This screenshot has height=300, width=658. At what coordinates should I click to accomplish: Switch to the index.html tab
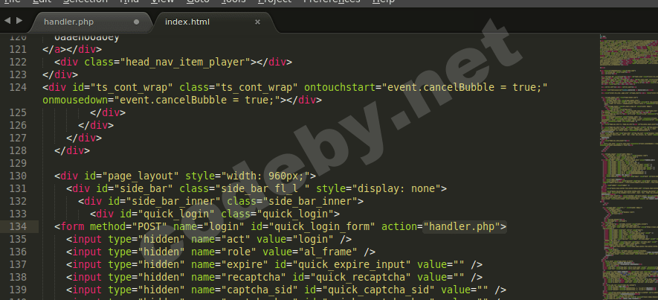pyautogui.click(x=187, y=22)
